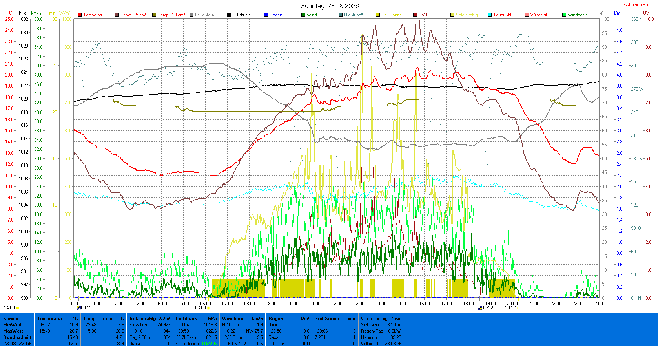Click the '1 Bft N-NW' wind text
Image resolution: width=658 pixels, height=346 pixels.
(x=235, y=344)
